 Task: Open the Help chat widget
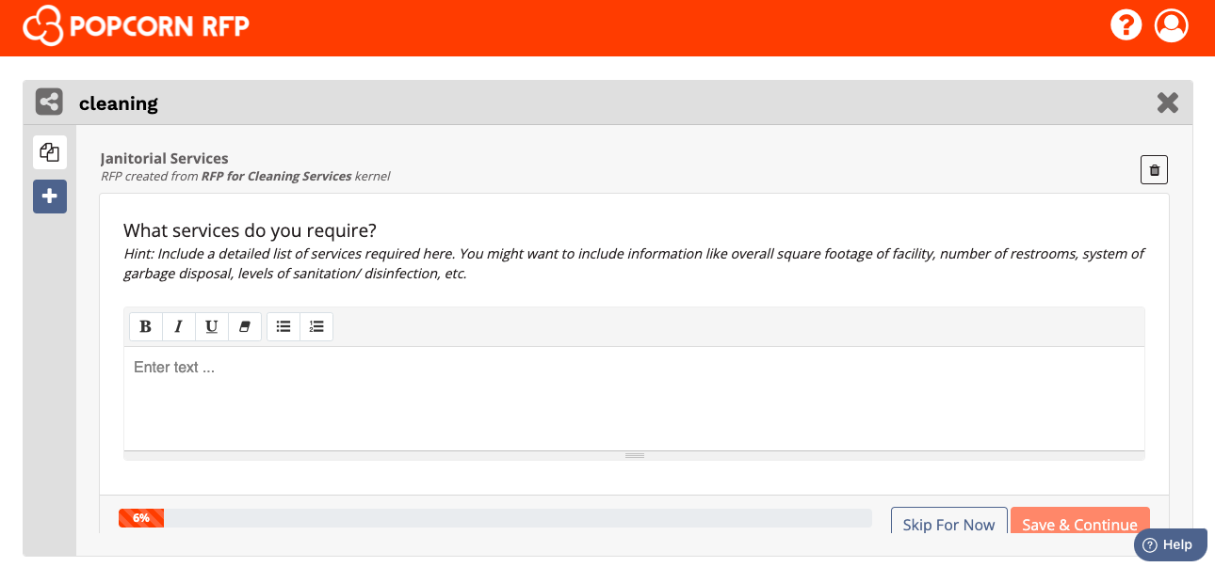point(1170,544)
